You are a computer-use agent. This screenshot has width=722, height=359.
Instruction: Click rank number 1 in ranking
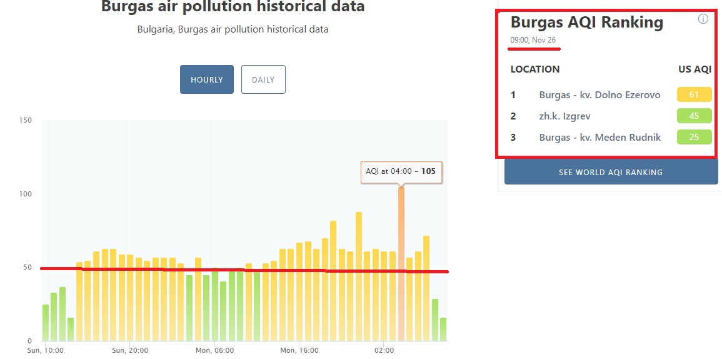pos(513,95)
